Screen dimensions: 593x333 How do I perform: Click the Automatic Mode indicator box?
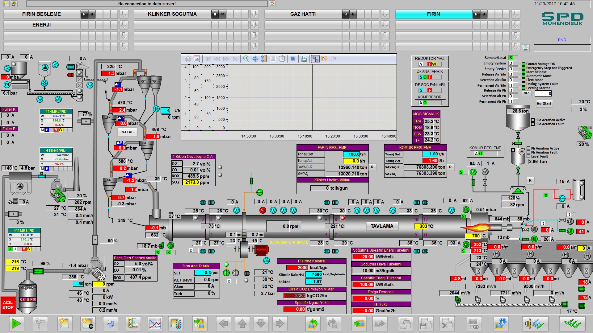coord(524,76)
